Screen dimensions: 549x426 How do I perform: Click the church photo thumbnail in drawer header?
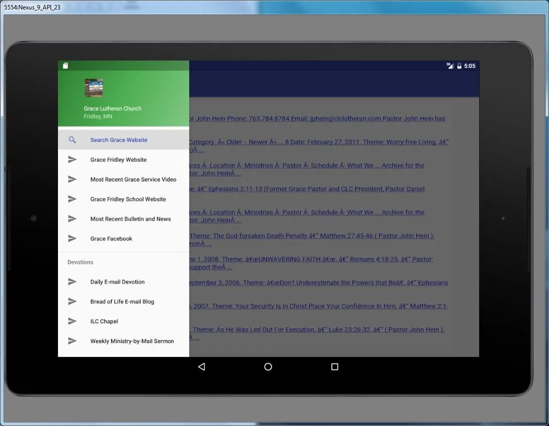pyautogui.click(x=94, y=88)
